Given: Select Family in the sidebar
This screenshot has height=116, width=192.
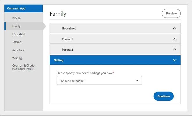Looking at the screenshot, I should click(16, 26).
